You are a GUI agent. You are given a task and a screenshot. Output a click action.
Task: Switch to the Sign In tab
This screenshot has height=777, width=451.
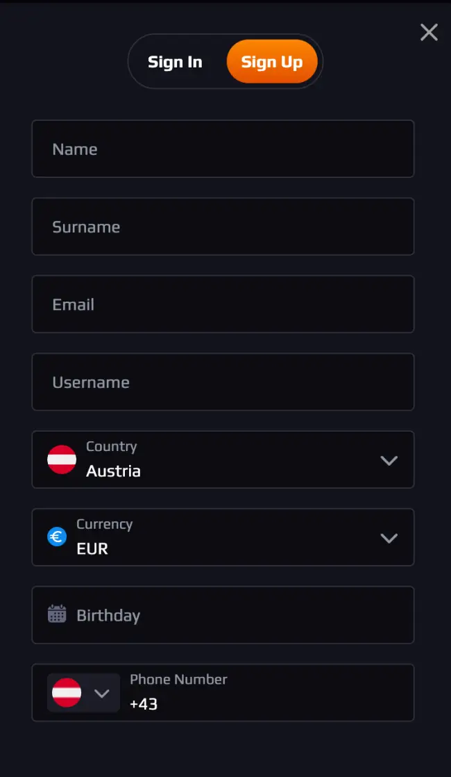point(175,61)
